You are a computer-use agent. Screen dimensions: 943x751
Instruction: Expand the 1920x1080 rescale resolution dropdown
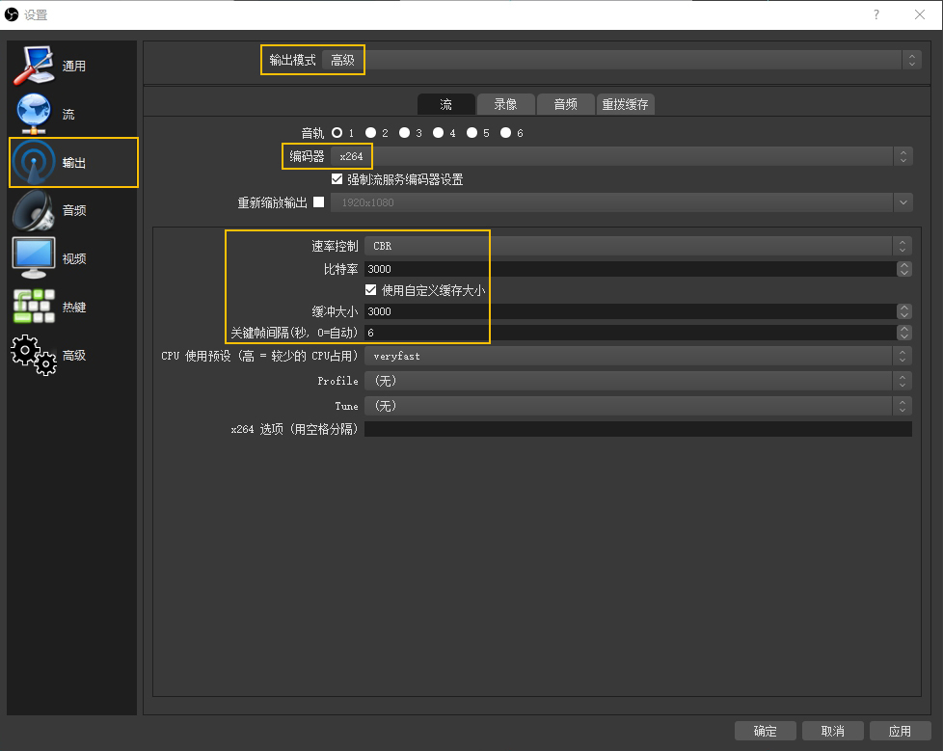tap(621, 202)
